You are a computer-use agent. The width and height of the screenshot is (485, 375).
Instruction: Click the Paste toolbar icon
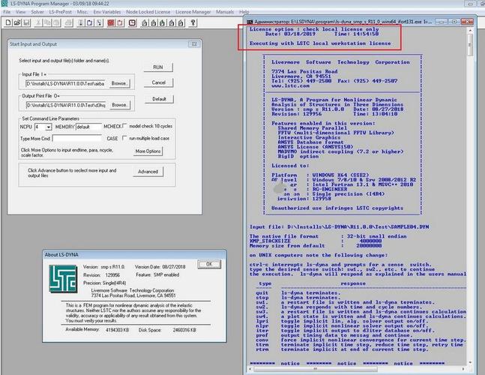pos(57,22)
